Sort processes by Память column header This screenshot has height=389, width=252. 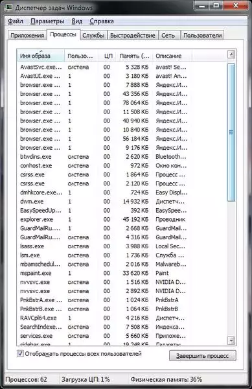pos(134,56)
